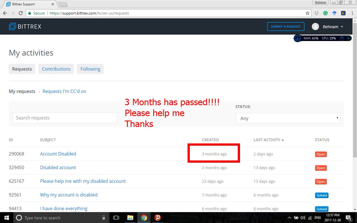357x223 pixels.
Task: Open Please help me with my disabled account
Action: (x=83, y=181)
